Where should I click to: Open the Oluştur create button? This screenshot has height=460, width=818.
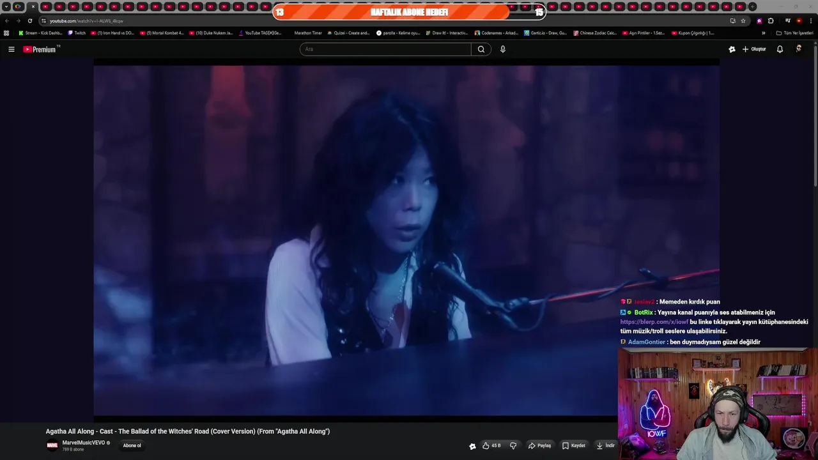click(x=754, y=49)
